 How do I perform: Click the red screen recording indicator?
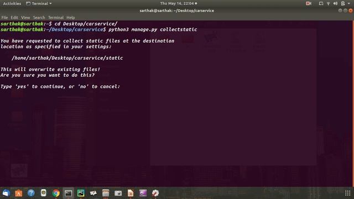(x=309, y=3)
